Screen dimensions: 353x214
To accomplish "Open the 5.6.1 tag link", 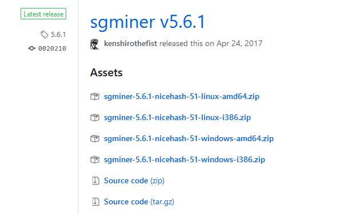I will pos(58,35).
